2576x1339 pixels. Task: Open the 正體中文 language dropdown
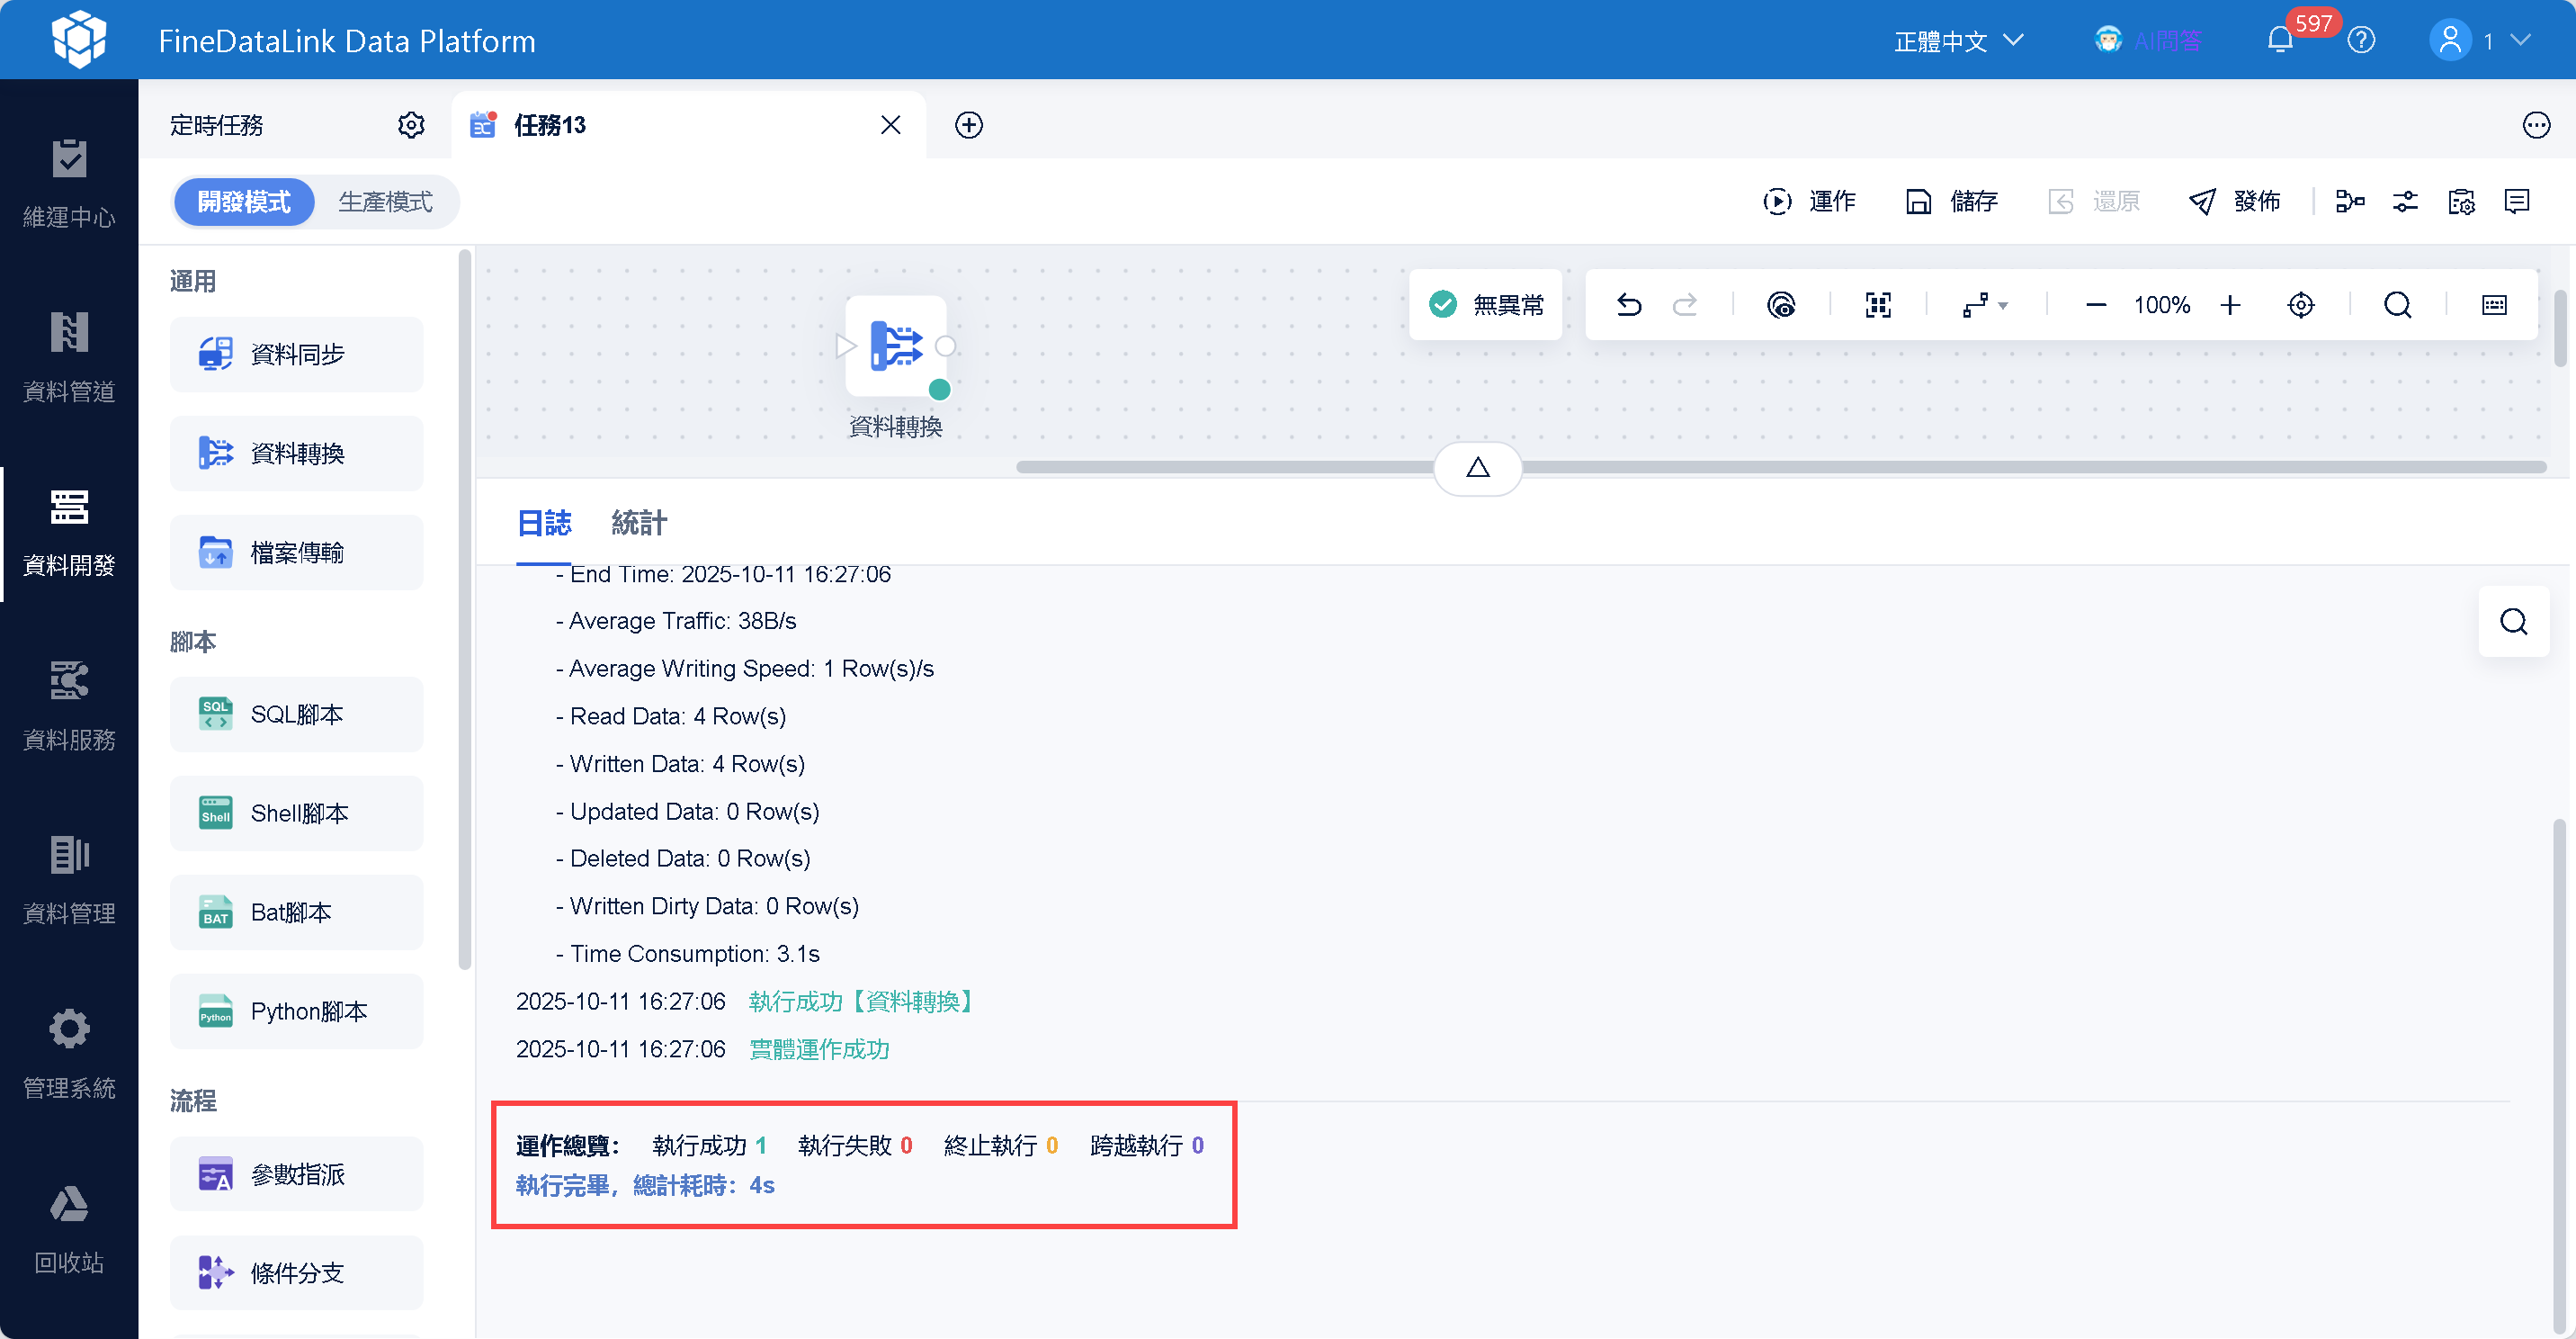point(1958,41)
